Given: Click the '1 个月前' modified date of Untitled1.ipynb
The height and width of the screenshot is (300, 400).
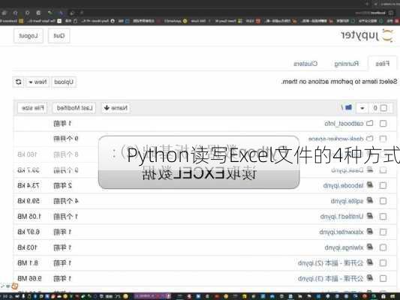Looking at the screenshot, I should tap(65, 217).
